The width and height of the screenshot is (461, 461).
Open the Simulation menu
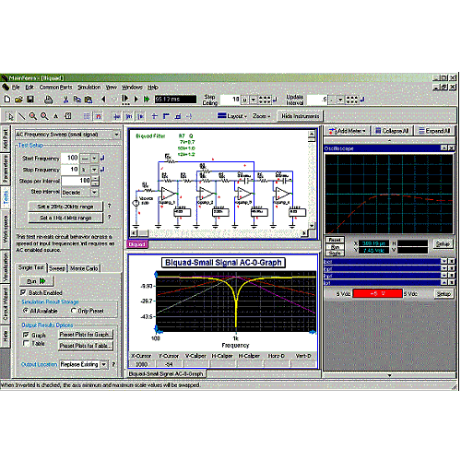pyautogui.click(x=89, y=88)
